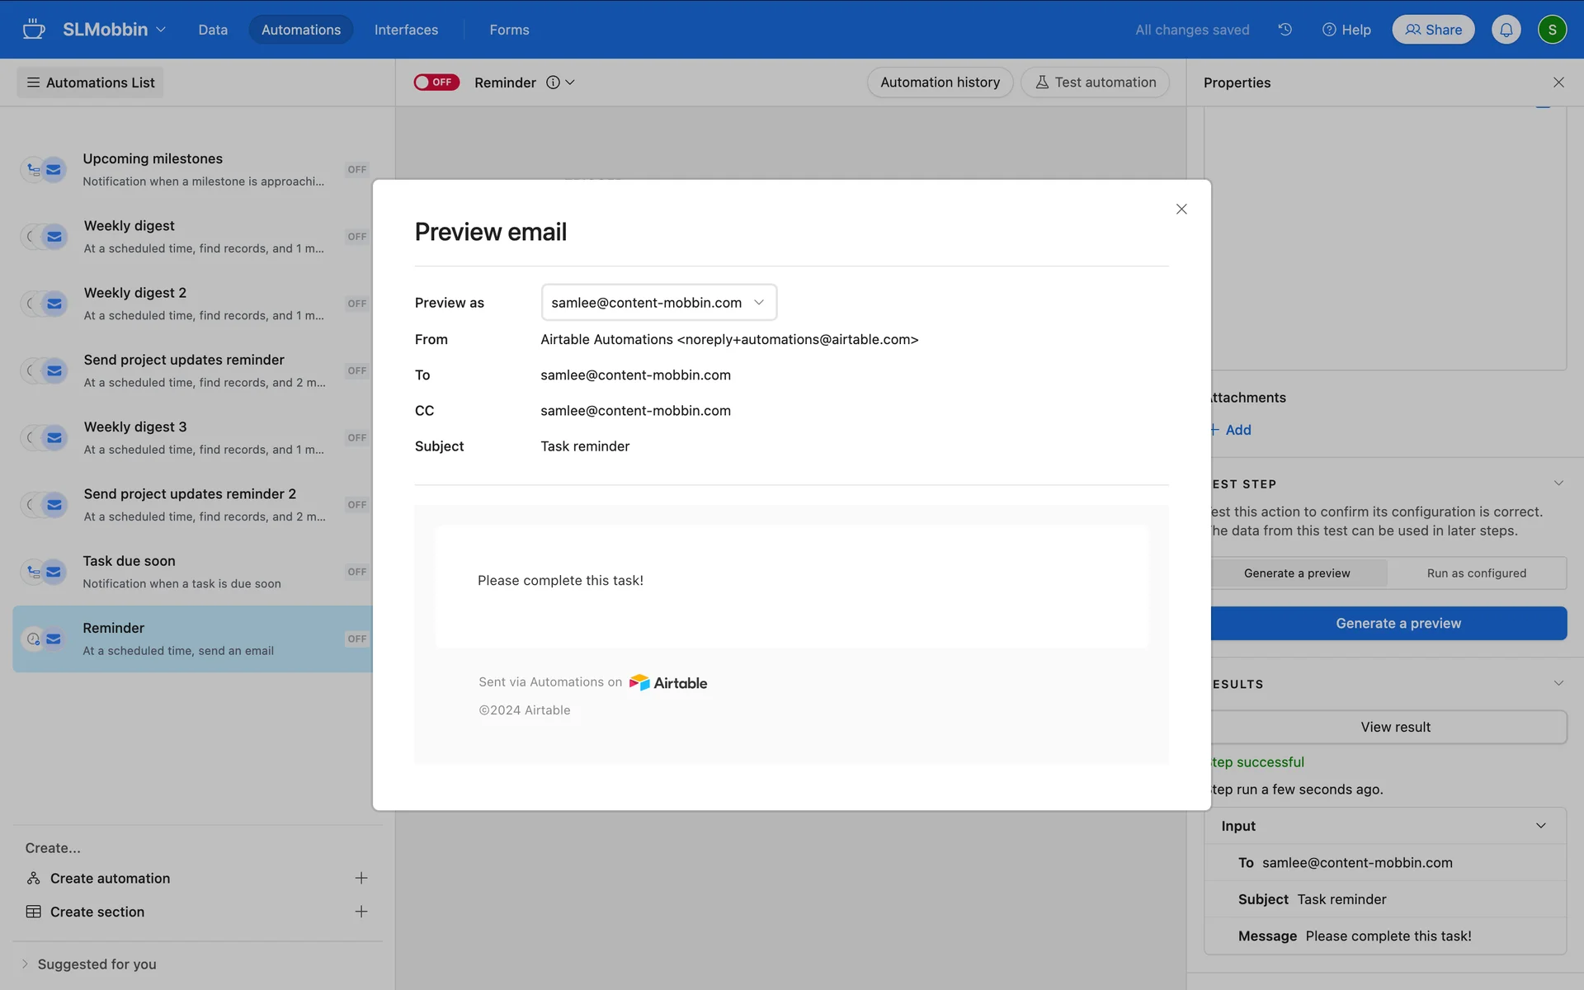1584x990 pixels.
Task: Select the Generate a preview segment option
Action: click(1297, 573)
